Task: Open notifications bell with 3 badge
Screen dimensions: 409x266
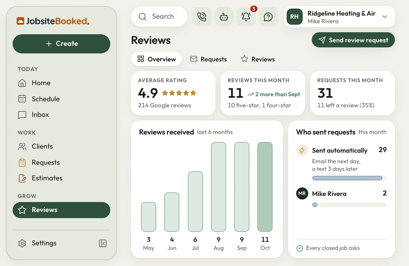Action: click(246, 17)
